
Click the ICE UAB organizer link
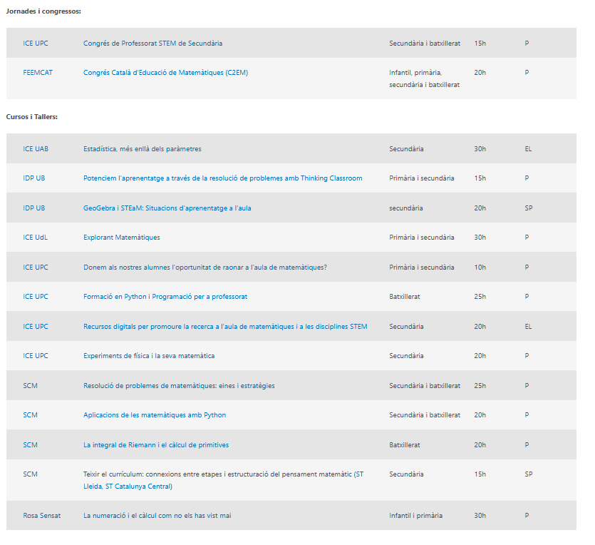pos(36,149)
